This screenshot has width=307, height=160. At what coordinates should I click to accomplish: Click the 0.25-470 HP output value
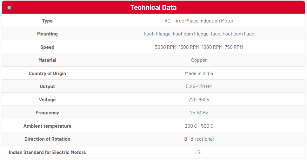click(x=199, y=86)
